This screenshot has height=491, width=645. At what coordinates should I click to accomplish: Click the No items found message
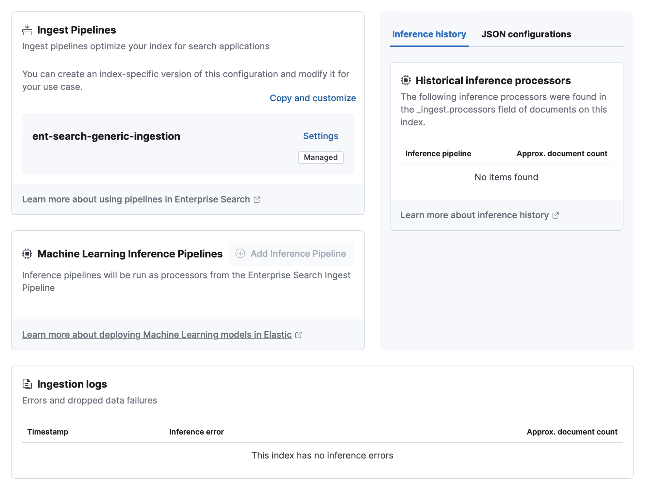(x=506, y=177)
